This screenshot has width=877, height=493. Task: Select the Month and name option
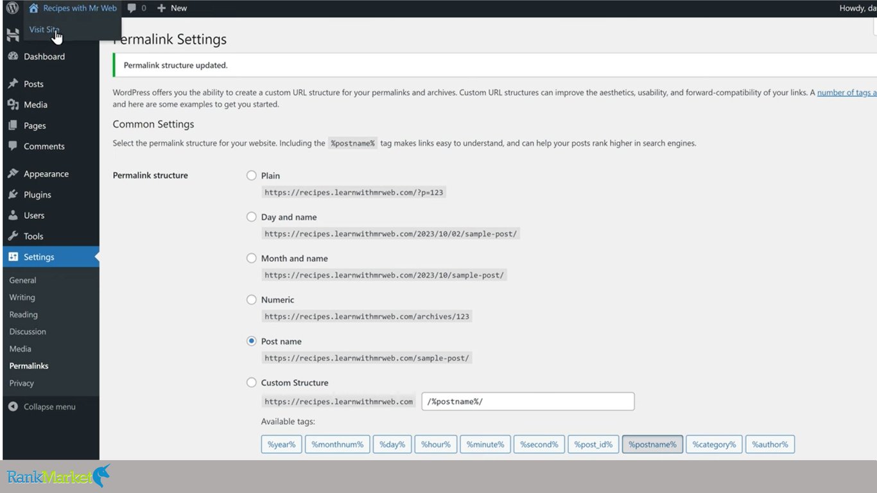[252, 258]
